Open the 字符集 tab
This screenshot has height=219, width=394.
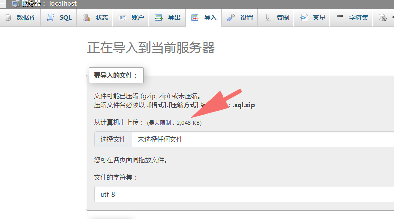351,17
